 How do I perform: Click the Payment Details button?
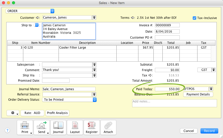pos(198,94)
